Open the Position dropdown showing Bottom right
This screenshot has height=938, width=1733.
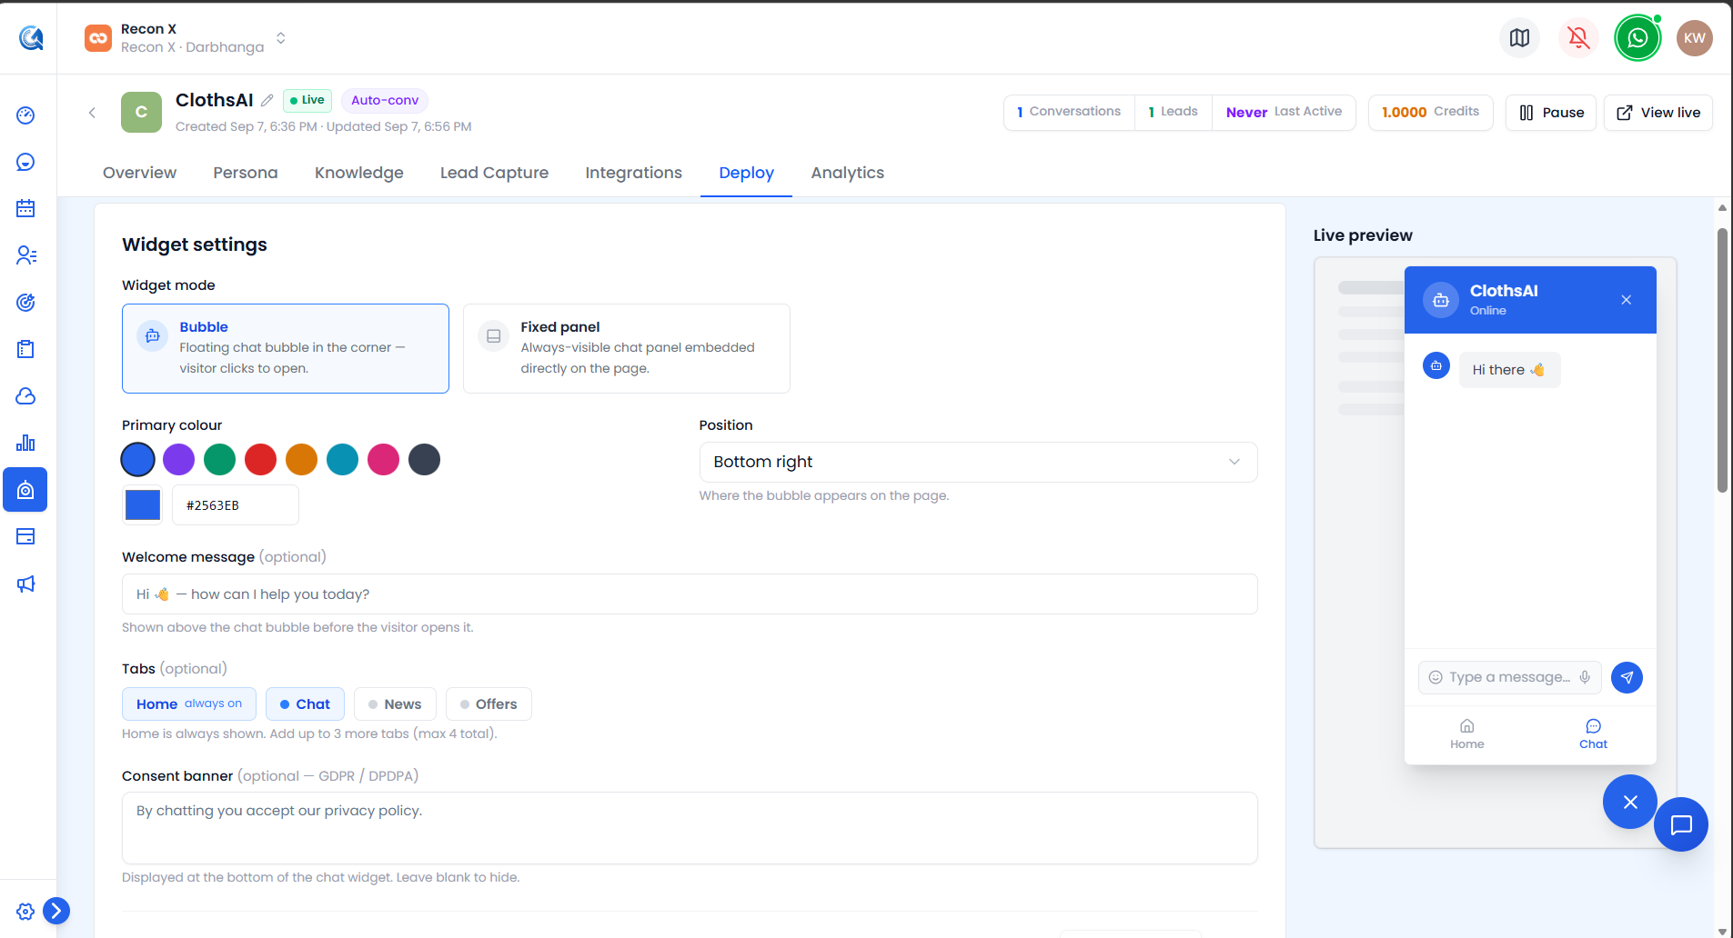(978, 462)
